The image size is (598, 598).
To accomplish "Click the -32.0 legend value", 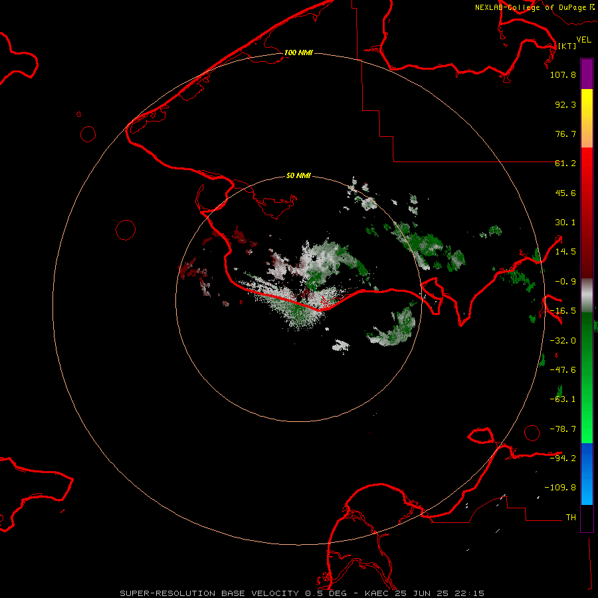I will tap(563, 341).
